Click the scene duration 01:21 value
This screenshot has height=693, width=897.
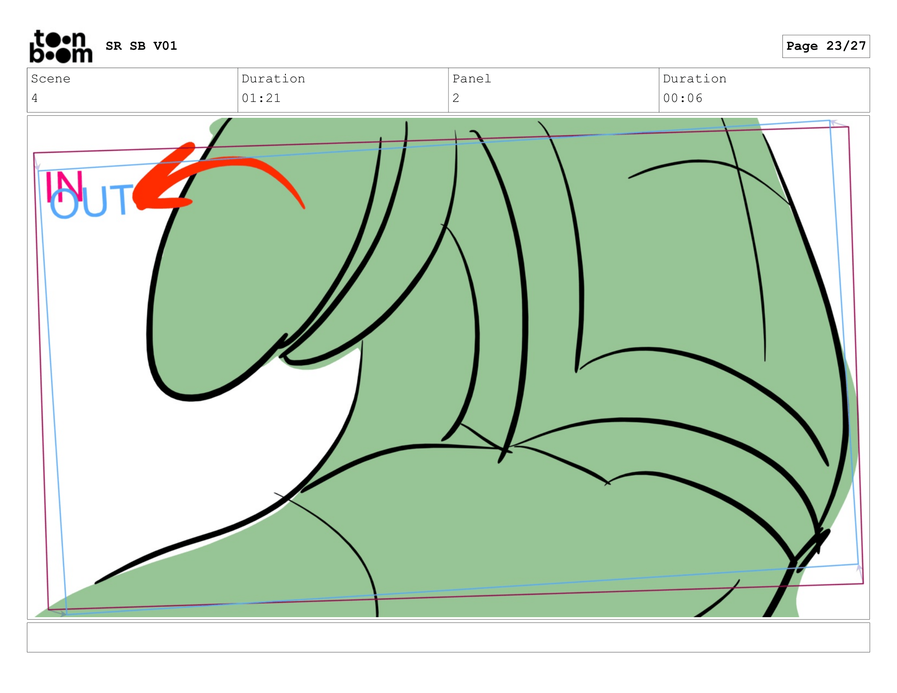pyautogui.click(x=261, y=98)
